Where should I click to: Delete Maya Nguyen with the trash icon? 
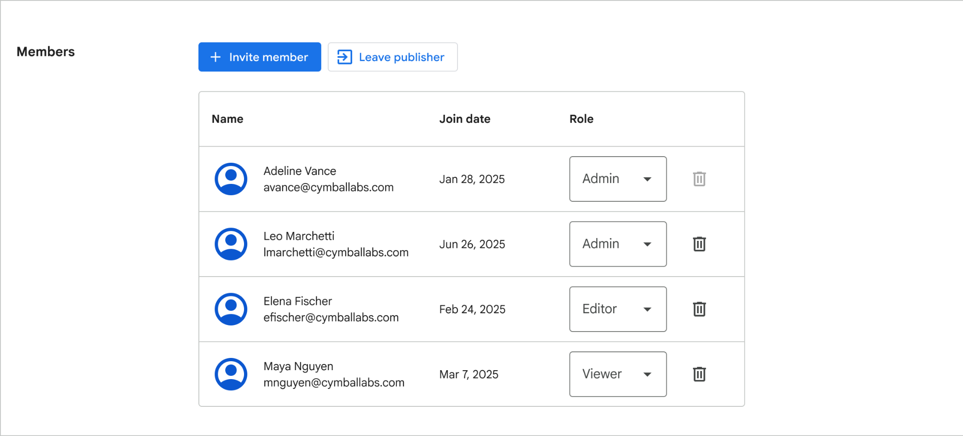[x=699, y=374]
